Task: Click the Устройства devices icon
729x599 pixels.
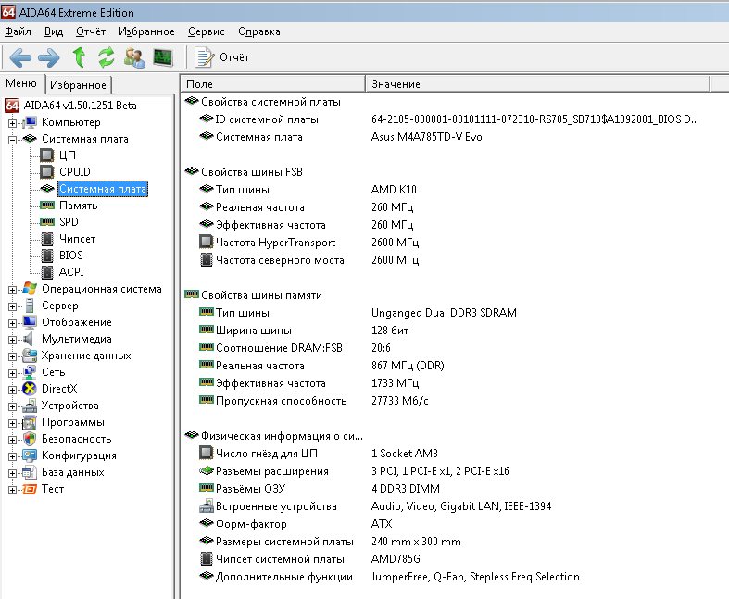Action: tap(30, 406)
